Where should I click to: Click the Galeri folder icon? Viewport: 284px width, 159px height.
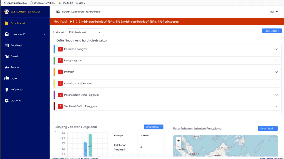click(x=7, y=78)
